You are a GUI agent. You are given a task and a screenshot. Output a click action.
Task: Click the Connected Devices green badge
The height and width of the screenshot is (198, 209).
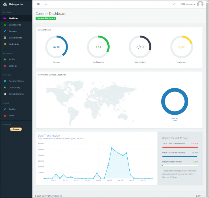46,18
